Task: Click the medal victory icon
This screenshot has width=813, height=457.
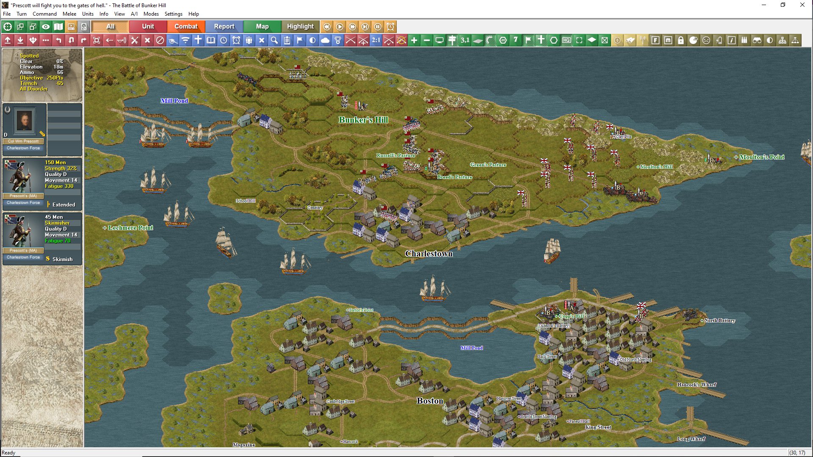Action: click(x=338, y=40)
